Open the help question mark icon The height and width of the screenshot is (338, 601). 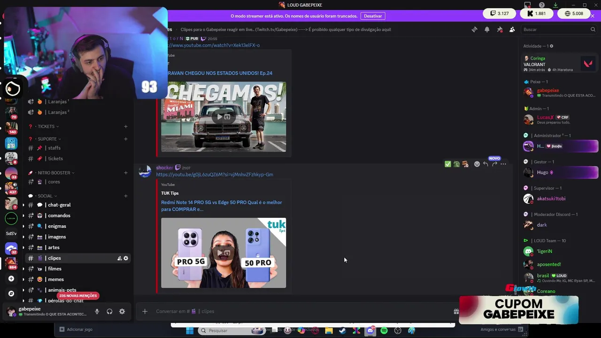(x=541, y=5)
